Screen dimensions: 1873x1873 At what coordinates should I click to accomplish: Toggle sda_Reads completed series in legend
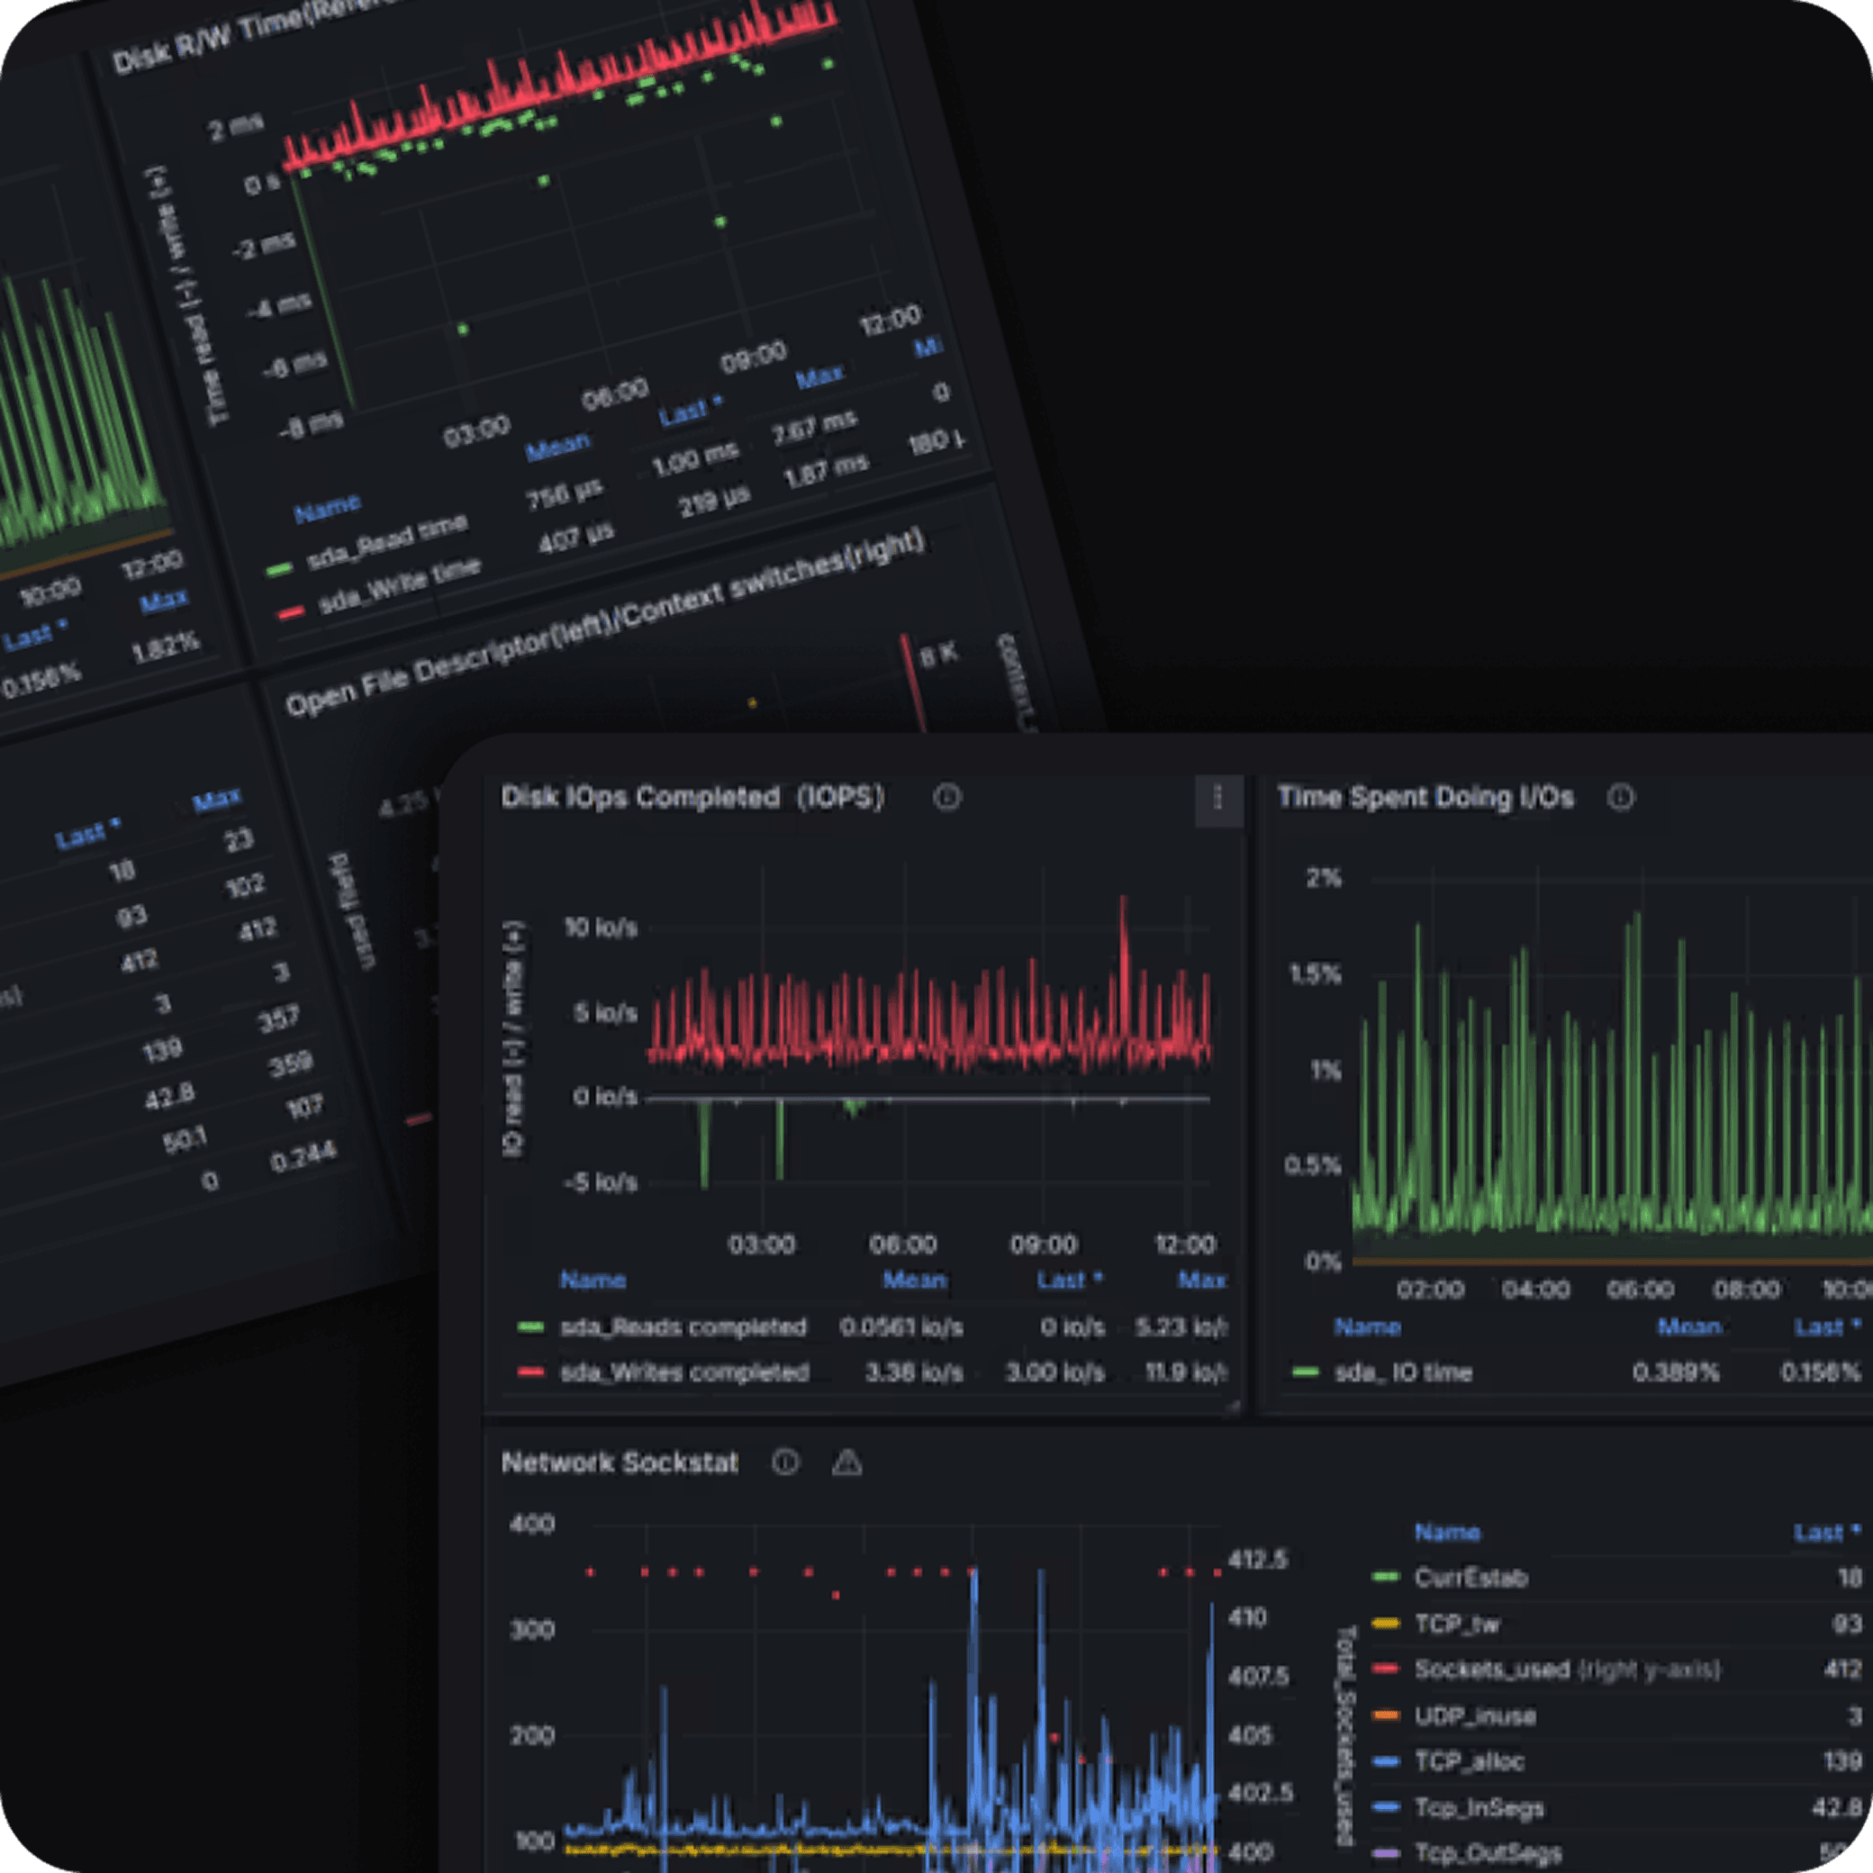pyautogui.click(x=683, y=1326)
